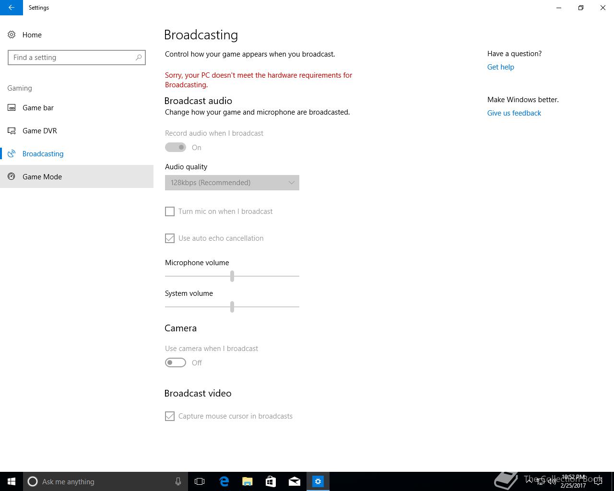Open the Mail app from taskbar
This screenshot has height=491, width=614.
[295, 481]
